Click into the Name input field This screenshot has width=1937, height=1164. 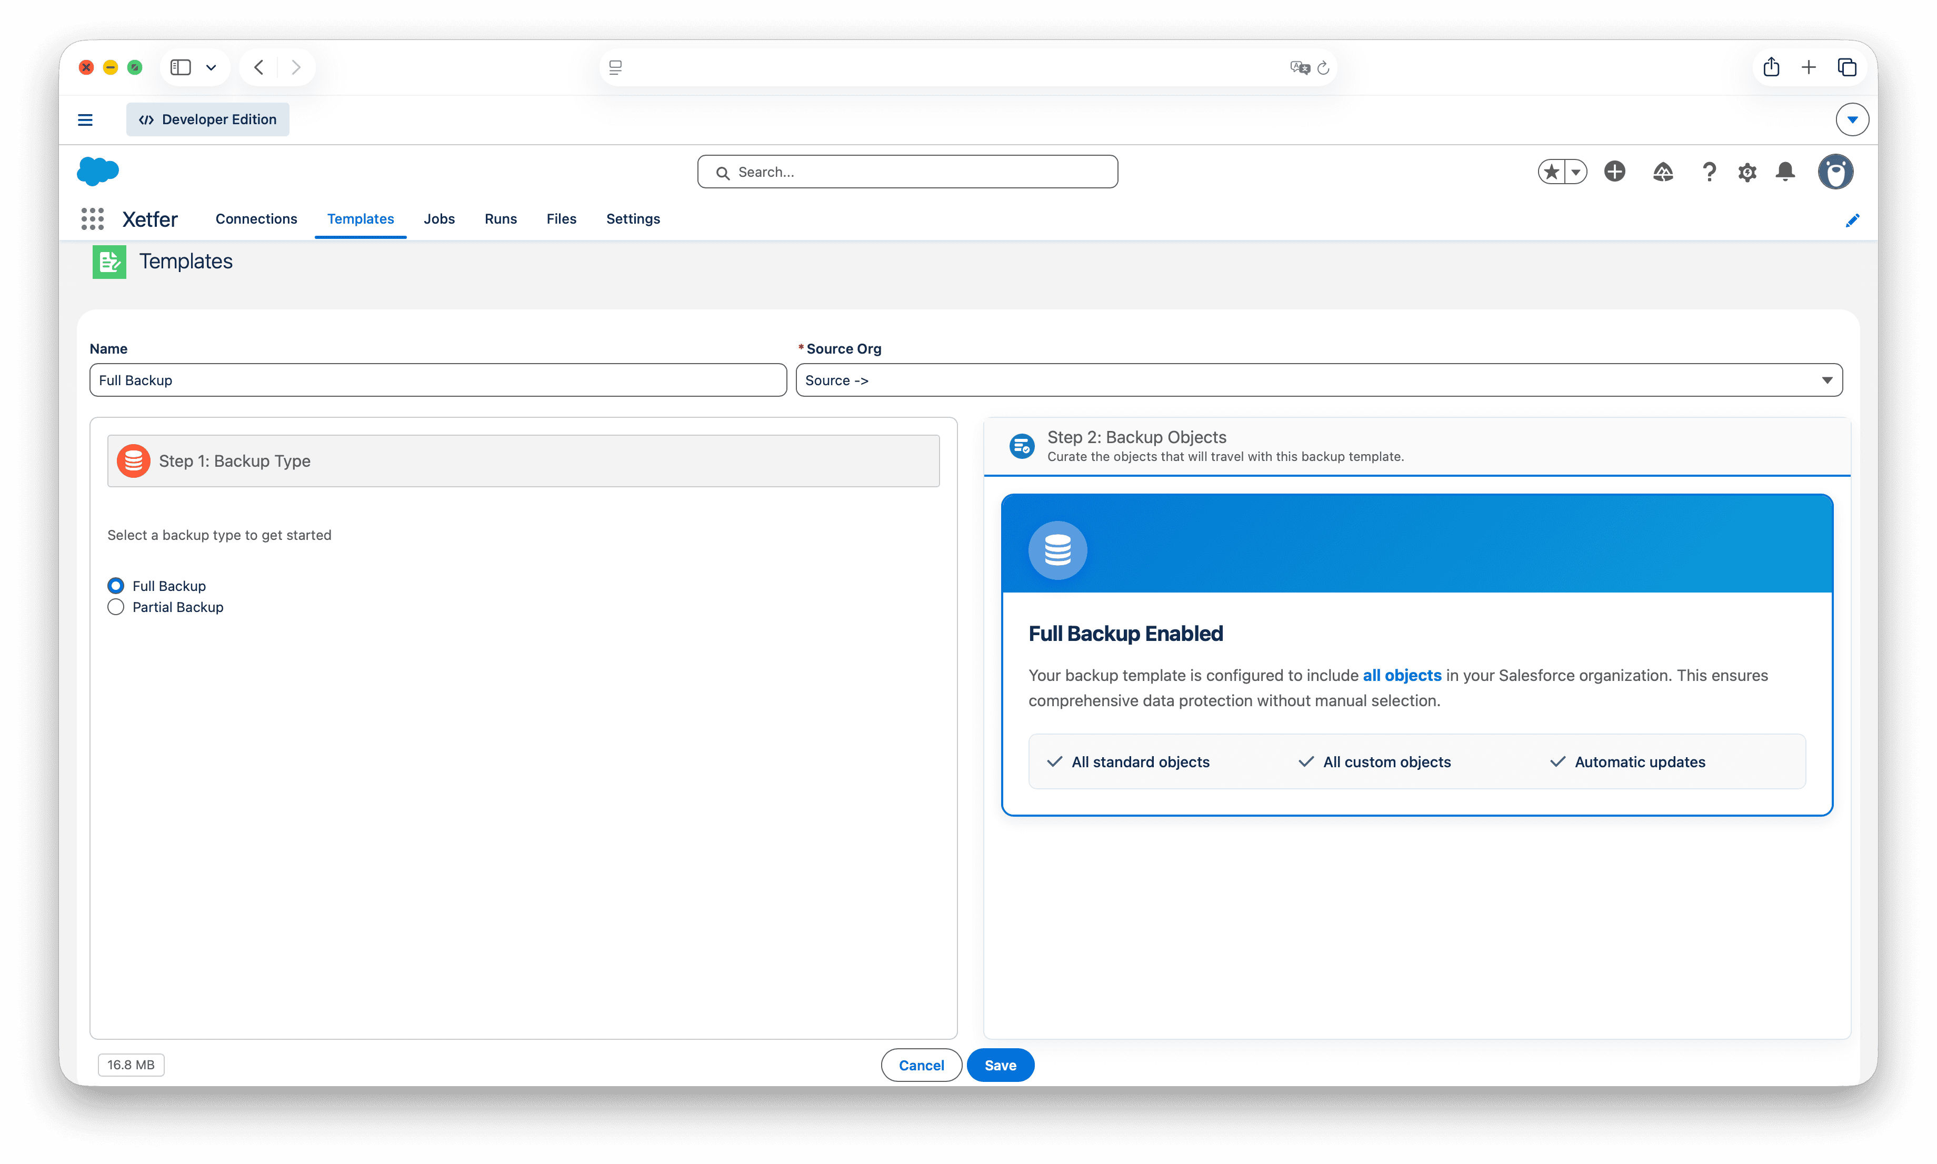pos(438,380)
